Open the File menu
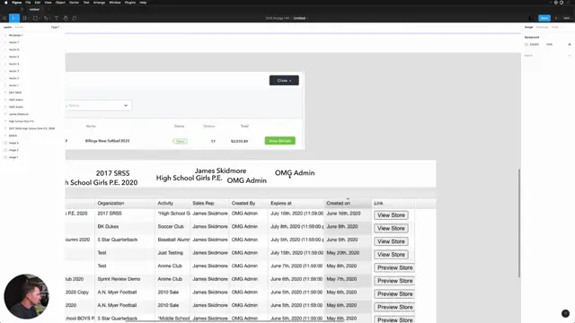575x323 pixels. click(x=28, y=3)
